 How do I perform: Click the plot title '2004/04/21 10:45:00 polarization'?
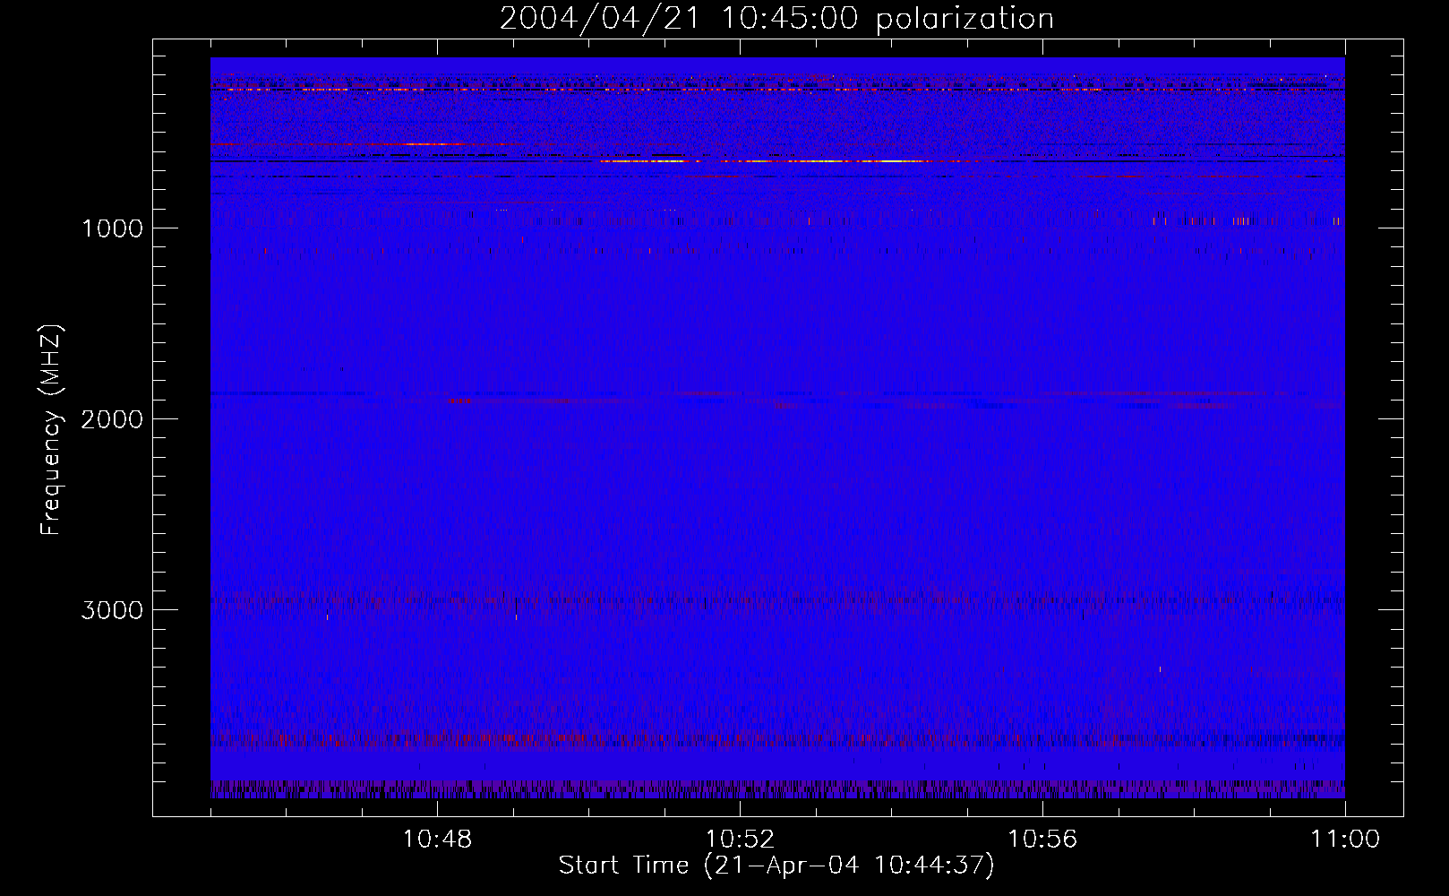click(776, 19)
